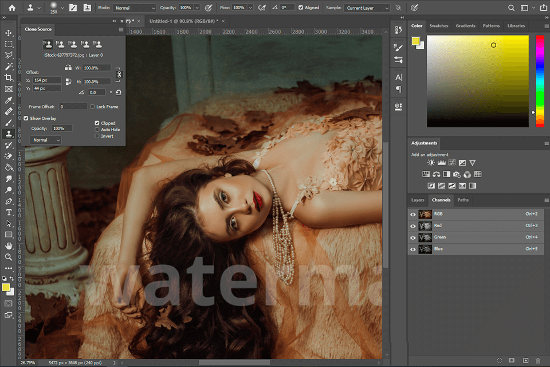Switch to the Swatches tab
The height and width of the screenshot is (367, 550).
440,25
